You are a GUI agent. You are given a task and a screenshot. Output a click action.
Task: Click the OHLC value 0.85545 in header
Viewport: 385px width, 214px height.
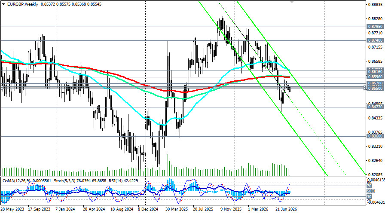coord(93,4)
